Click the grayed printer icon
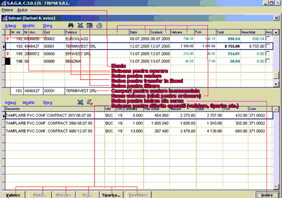282x198 pixels. tap(99, 25)
